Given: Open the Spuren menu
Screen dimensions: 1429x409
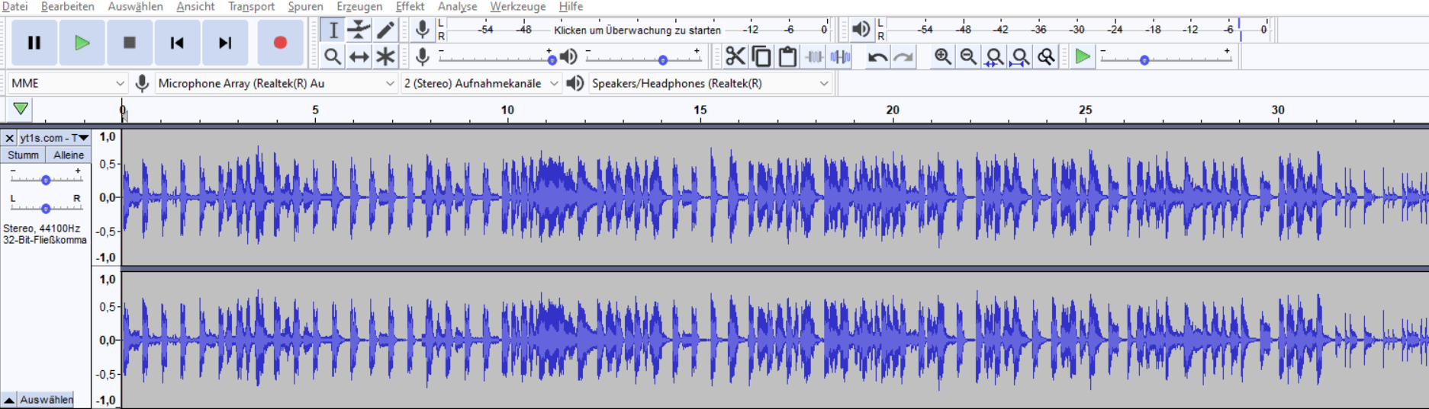Looking at the screenshot, I should (305, 7).
